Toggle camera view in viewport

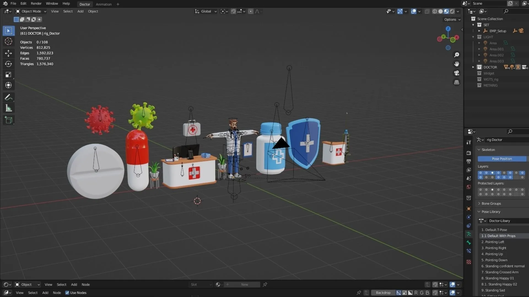tap(457, 73)
